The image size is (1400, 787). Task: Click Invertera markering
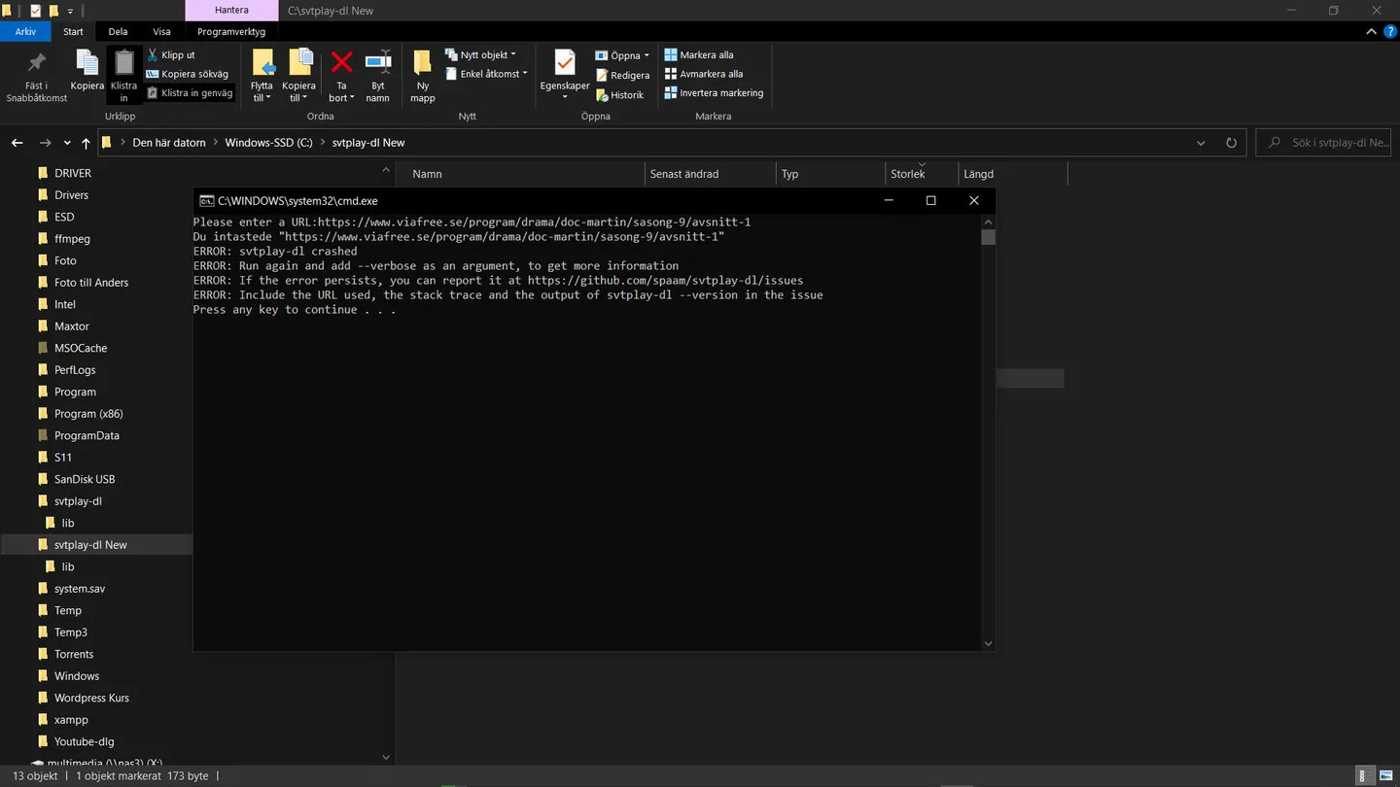pos(714,93)
